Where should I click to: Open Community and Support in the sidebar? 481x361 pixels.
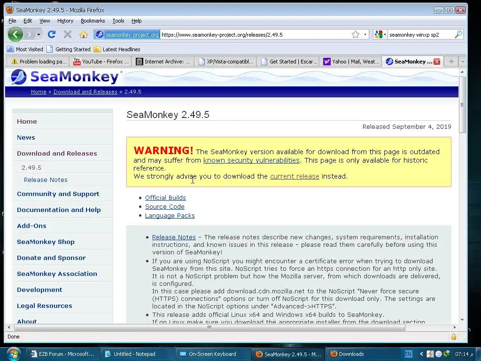(58, 194)
